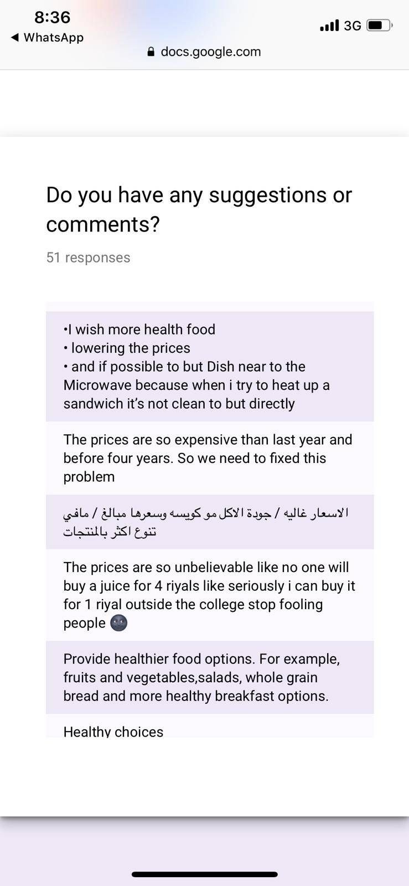The image size is (409, 886).
Task: Select the 'Provide healthier food options' response
Action: tap(210, 677)
